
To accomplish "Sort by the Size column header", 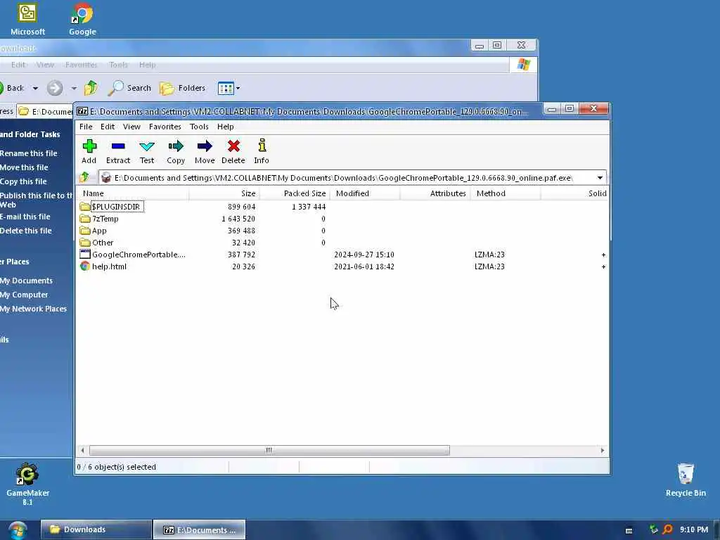I will [224, 193].
